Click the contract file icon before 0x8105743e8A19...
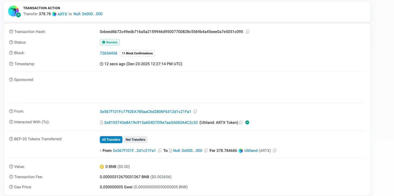 101,123
